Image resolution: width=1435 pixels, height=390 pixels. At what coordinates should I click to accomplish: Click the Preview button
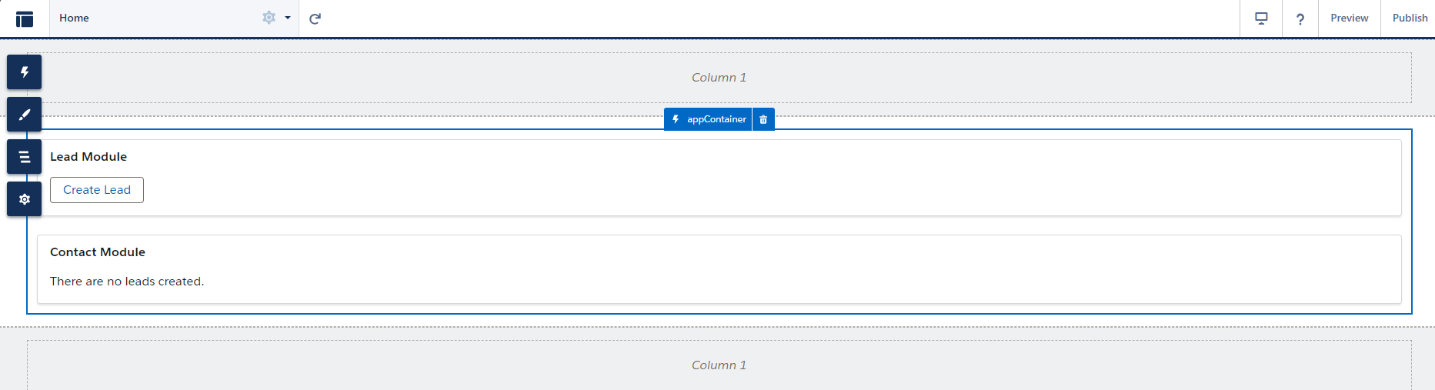1350,18
